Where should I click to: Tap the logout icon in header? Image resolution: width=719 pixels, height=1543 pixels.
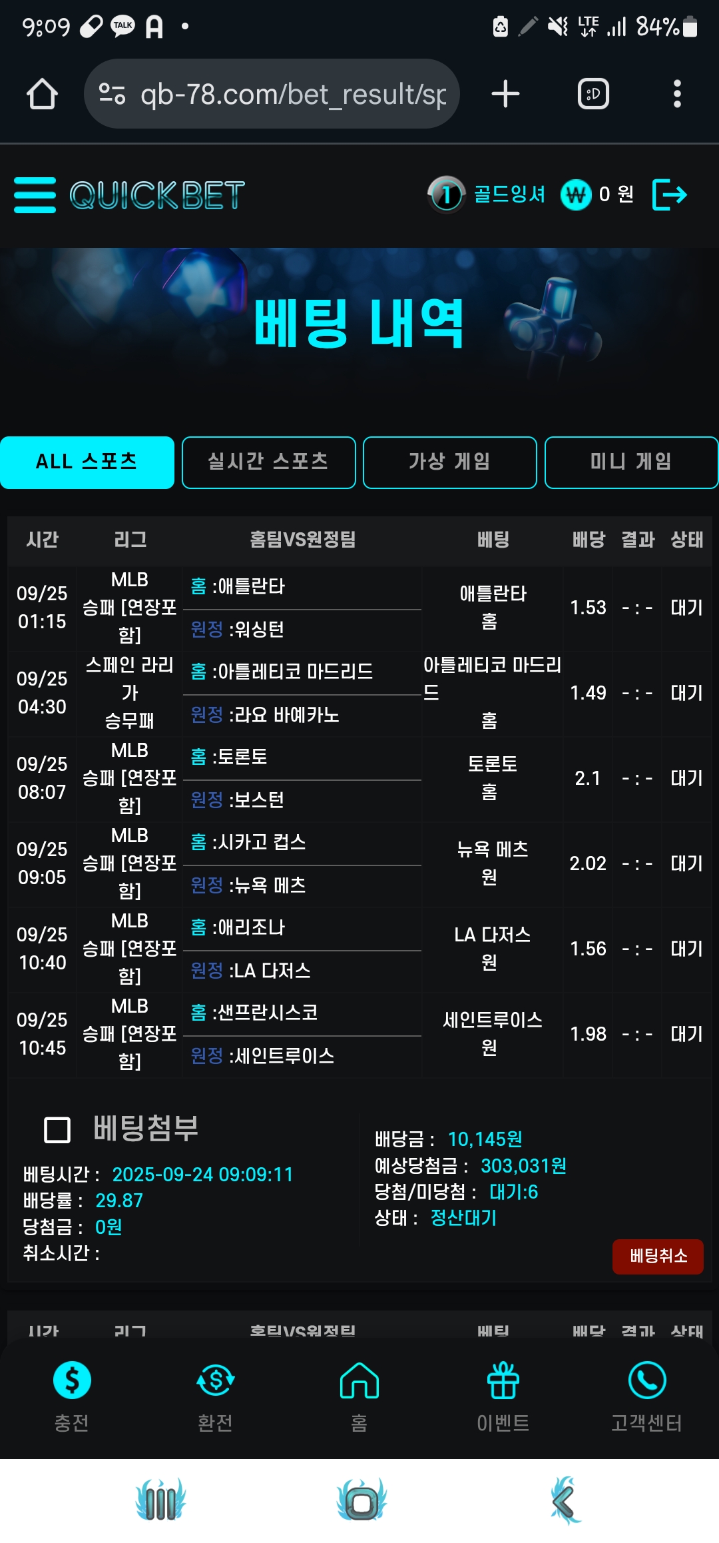coord(669,195)
